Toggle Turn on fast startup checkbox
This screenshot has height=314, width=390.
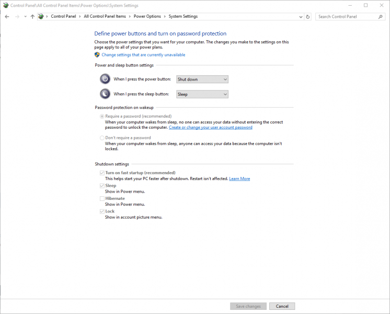point(102,173)
